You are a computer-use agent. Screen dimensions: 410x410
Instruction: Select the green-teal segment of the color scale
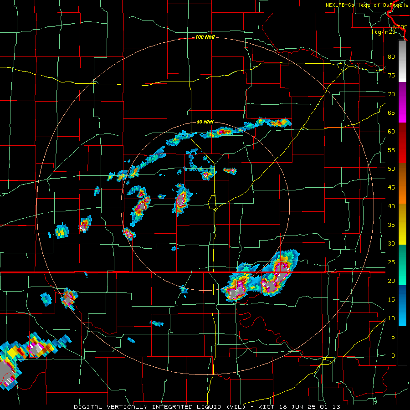point(402,265)
